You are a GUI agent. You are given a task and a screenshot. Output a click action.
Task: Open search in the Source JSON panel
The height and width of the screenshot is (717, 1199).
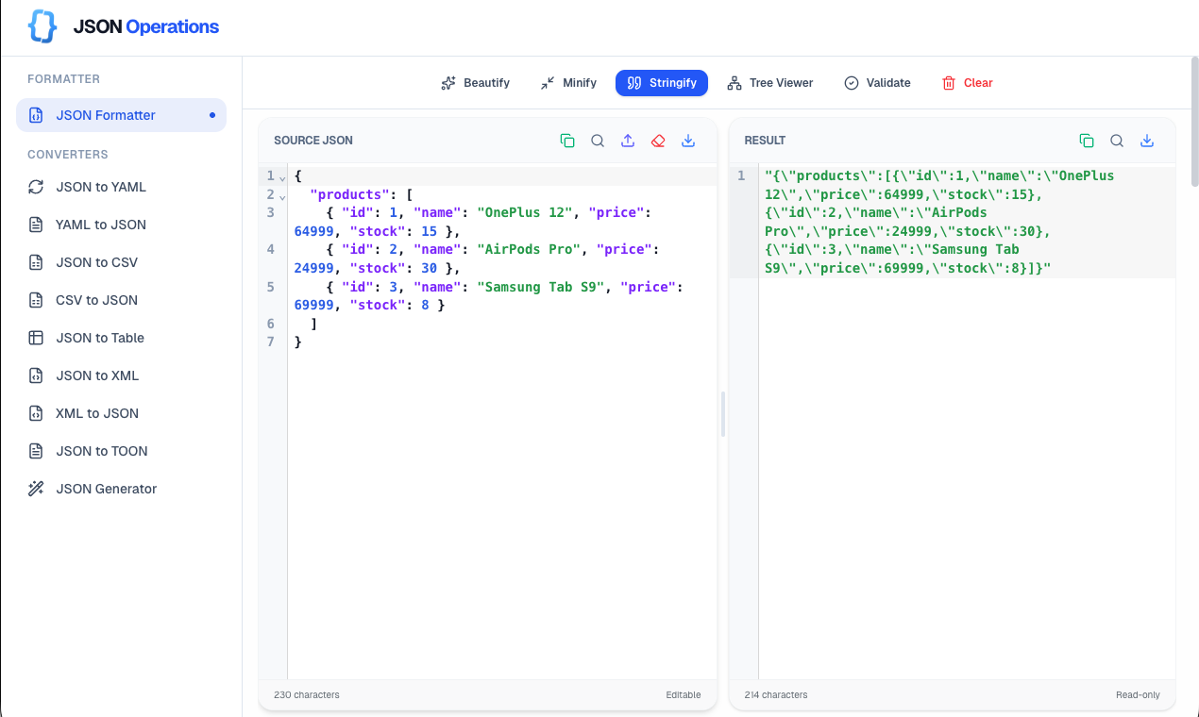click(x=598, y=140)
